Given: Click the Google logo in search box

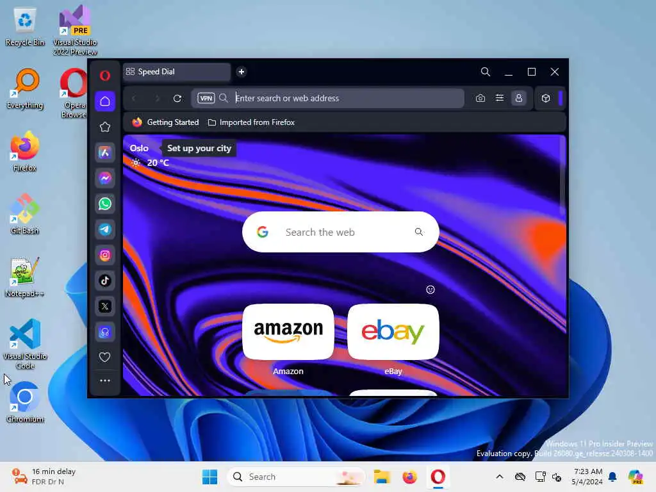Looking at the screenshot, I should (262, 232).
